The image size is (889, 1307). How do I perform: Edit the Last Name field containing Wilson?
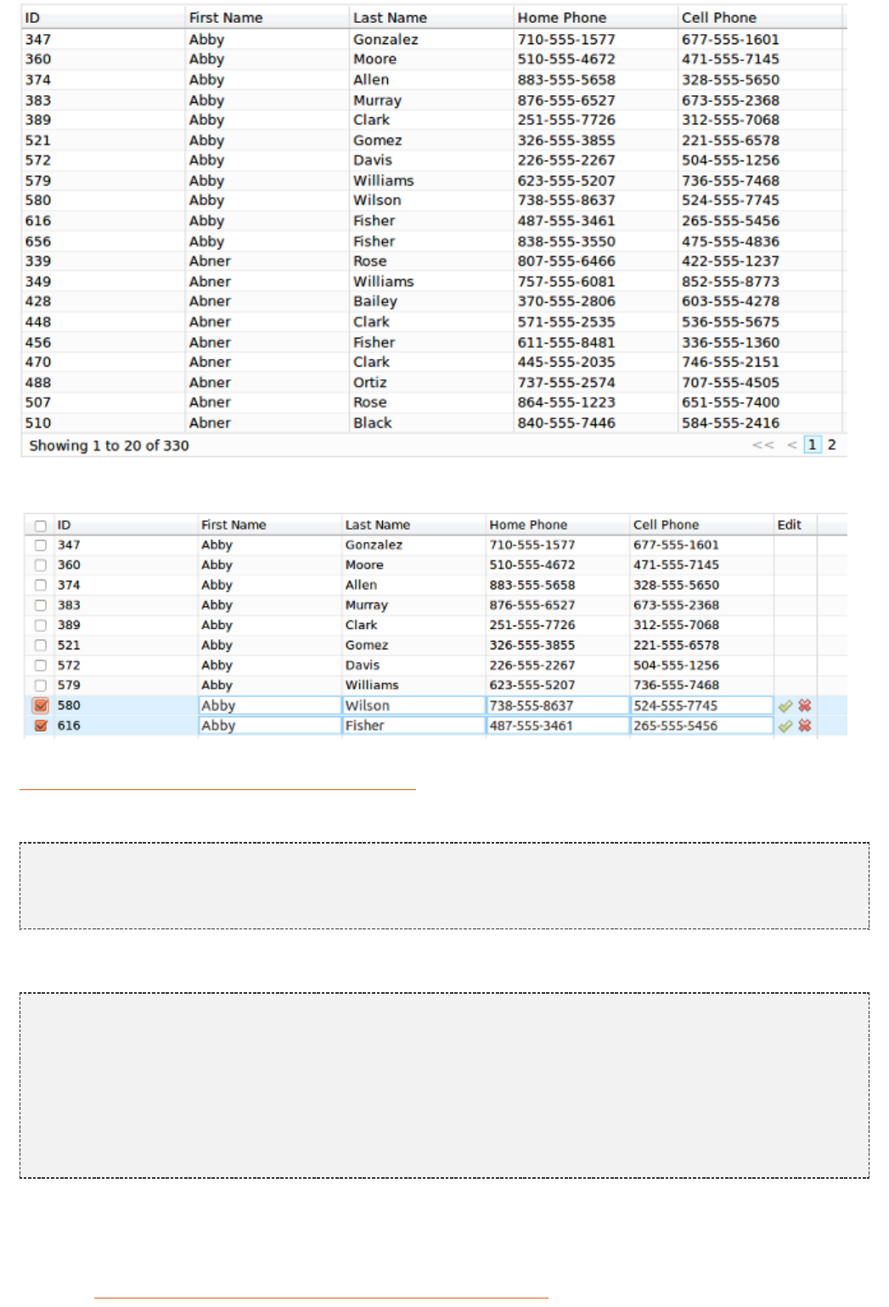tap(414, 706)
